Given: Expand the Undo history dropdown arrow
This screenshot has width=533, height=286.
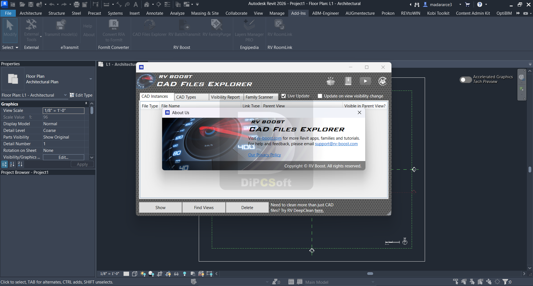Looking at the screenshot, I should coord(58,4).
